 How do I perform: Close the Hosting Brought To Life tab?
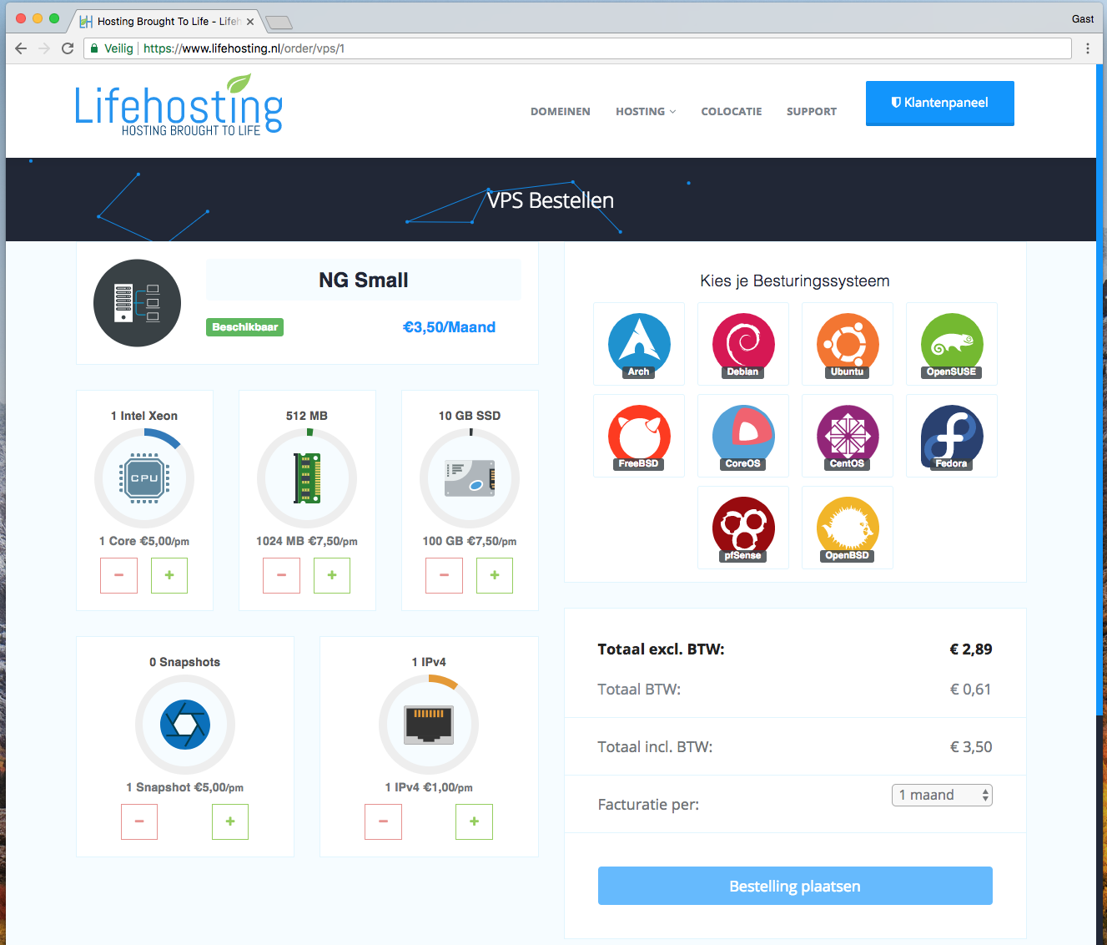[250, 22]
